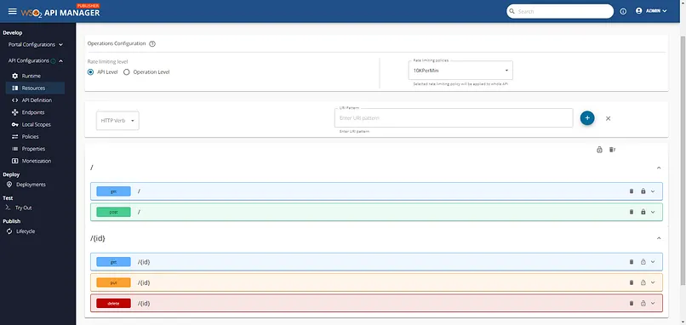Expand Portal Configurations section
This screenshot has width=686, height=325.
tap(36, 44)
